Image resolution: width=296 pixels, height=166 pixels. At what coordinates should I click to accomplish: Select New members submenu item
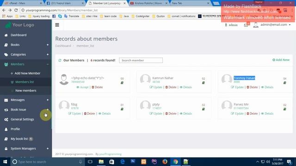(x=26, y=90)
